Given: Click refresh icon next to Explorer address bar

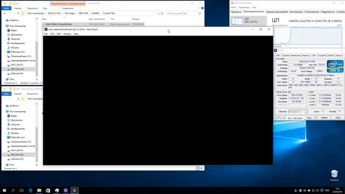Looking at the screenshot, I should click(162, 13).
